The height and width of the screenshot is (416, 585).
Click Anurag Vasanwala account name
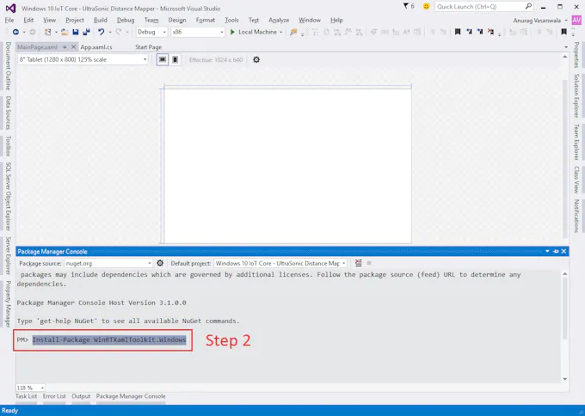[x=537, y=21]
